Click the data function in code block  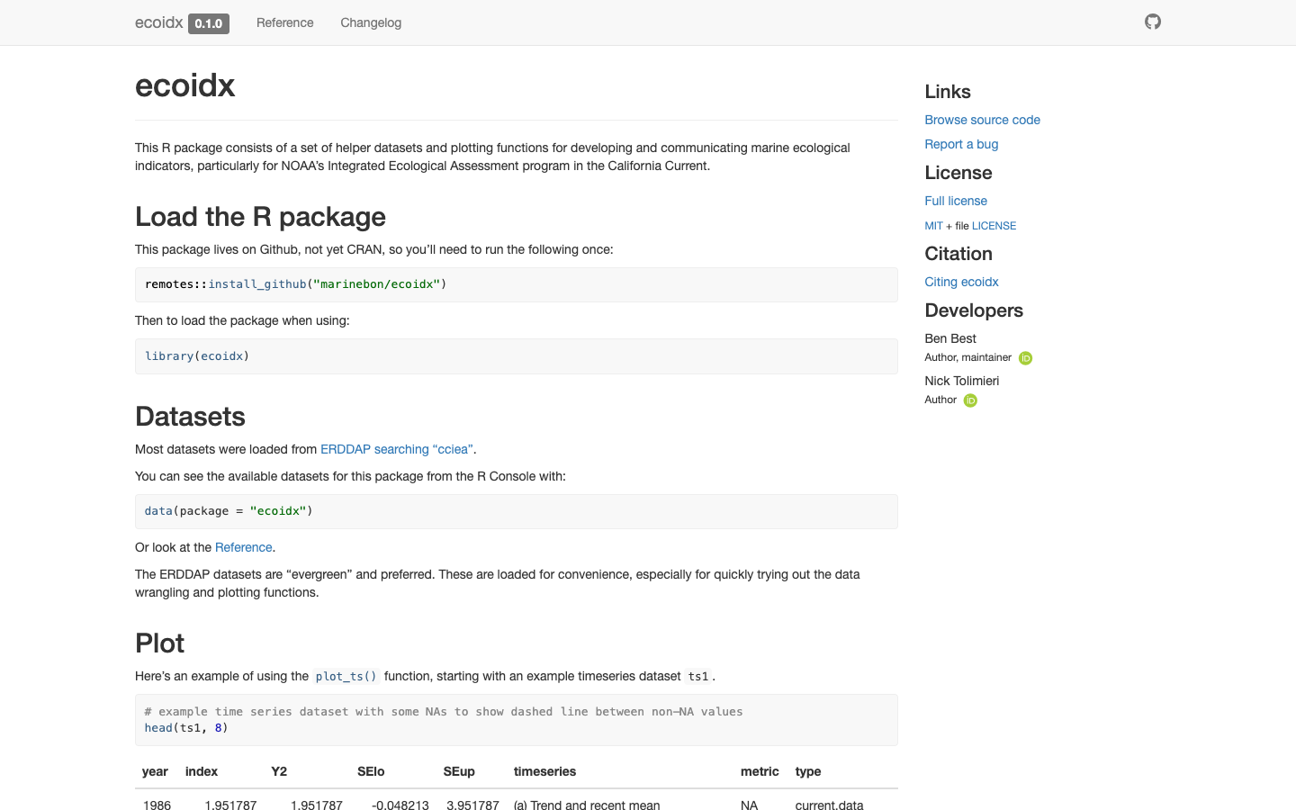158,511
